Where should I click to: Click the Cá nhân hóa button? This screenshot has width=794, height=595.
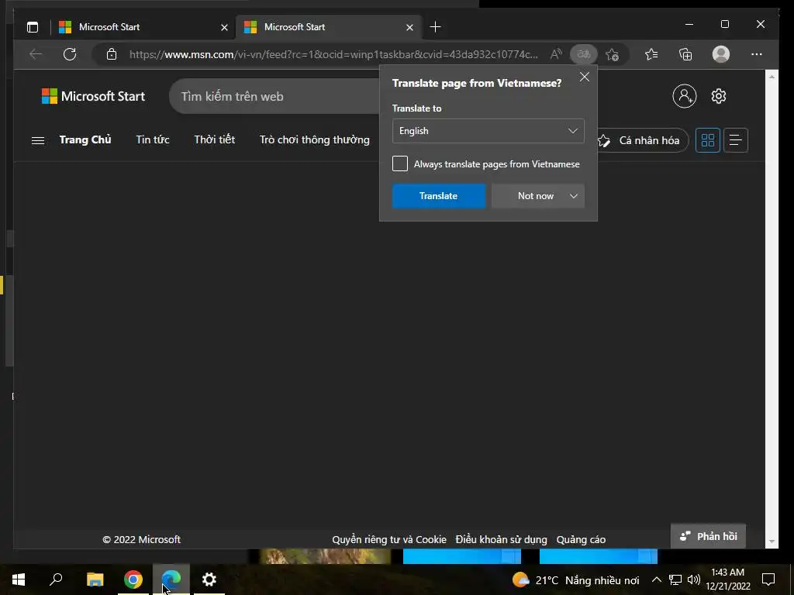pyautogui.click(x=643, y=140)
